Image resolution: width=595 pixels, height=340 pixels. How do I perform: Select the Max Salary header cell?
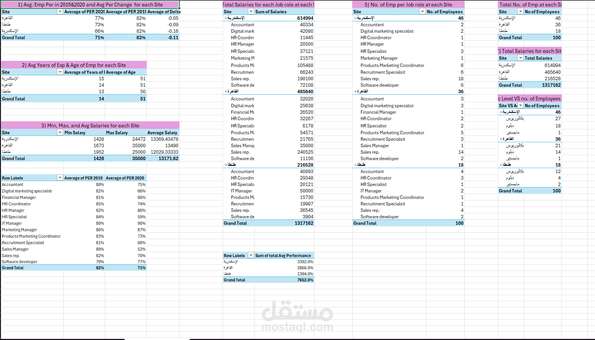(x=126, y=133)
